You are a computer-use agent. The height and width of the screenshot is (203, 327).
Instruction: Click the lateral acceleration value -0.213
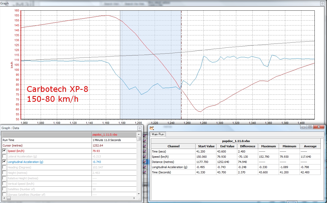pyautogui.click(x=97, y=156)
